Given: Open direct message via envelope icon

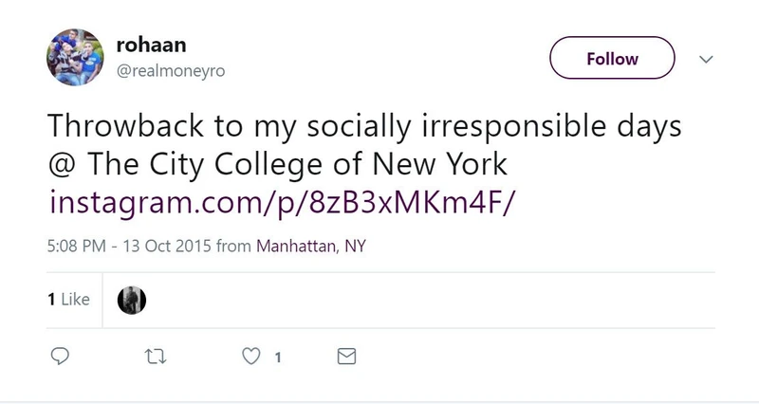Looking at the screenshot, I should click(x=347, y=357).
